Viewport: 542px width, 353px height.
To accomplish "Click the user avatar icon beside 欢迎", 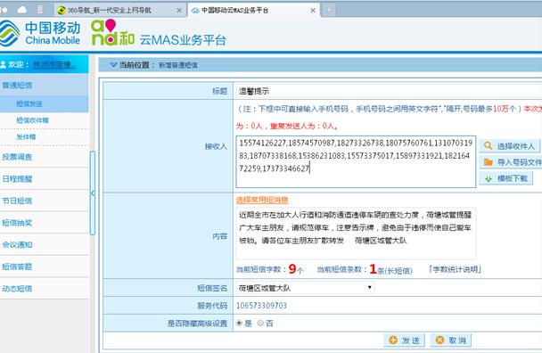I will 4,65.
